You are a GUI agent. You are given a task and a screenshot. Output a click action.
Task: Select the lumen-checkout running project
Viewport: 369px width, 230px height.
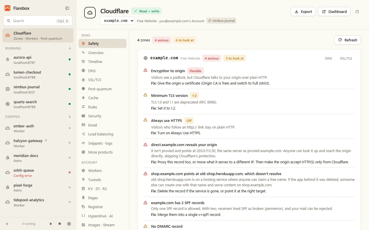pyautogui.click(x=38, y=74)
